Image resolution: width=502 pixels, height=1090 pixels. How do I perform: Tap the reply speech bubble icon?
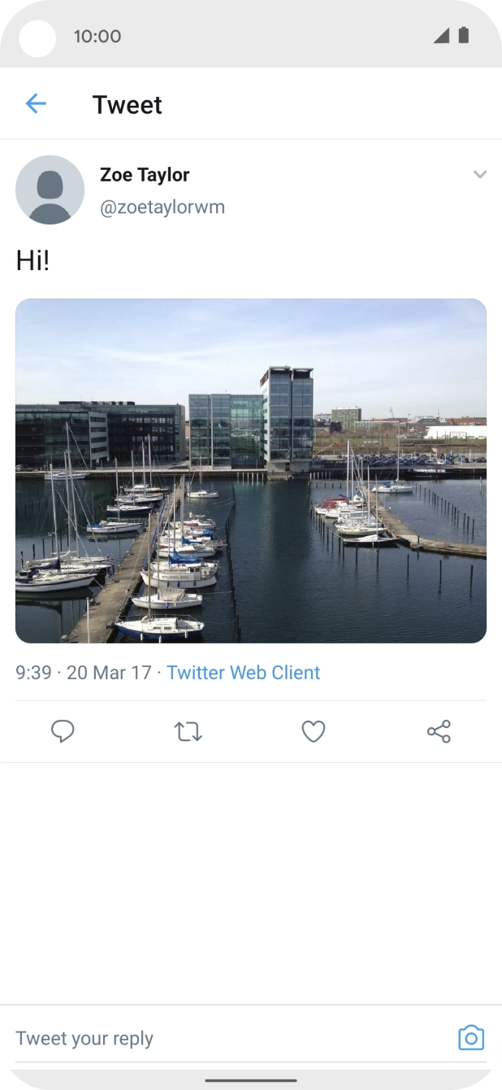(x=63, y=731)
